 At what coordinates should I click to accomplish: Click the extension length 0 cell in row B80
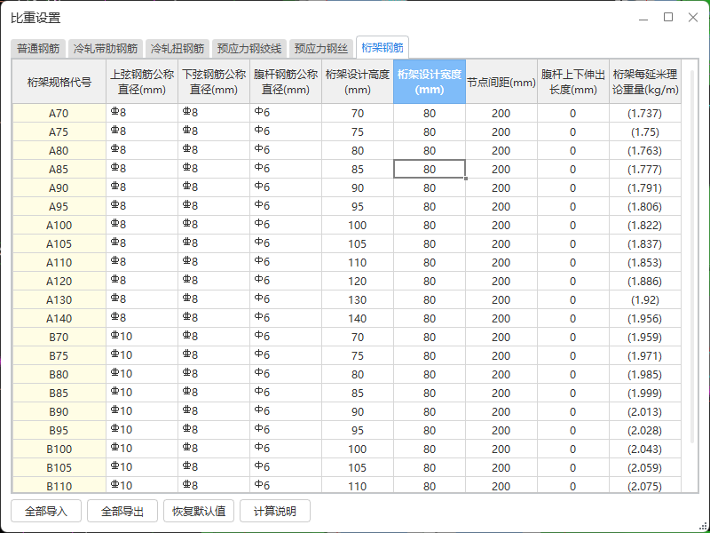coord(573,374)
